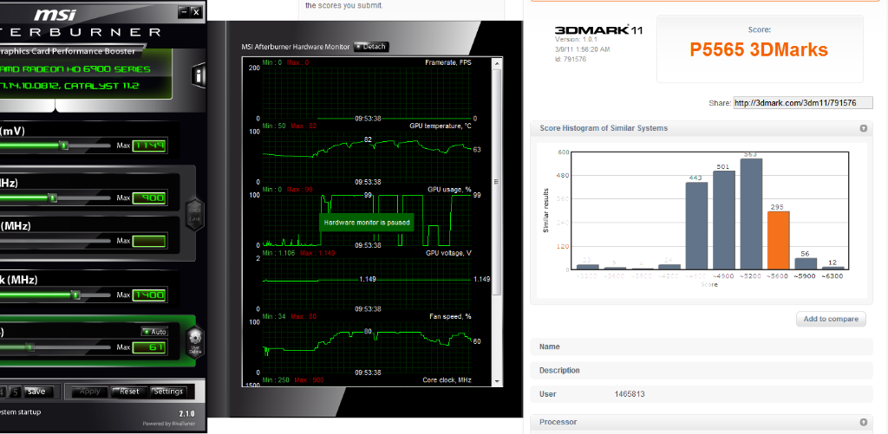This screenshot has height=434, width=888.
Task: Expand the Processor section arrow
Action: (863, 422)
